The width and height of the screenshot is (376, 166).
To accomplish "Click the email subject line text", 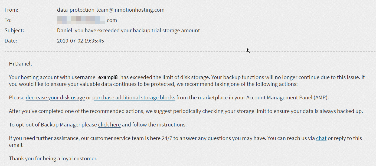I will click(128, 30).
